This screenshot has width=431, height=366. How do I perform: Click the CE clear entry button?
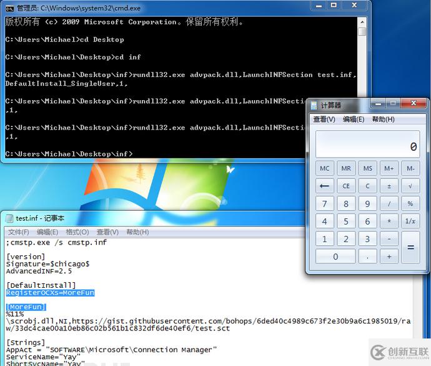(346, 186)
